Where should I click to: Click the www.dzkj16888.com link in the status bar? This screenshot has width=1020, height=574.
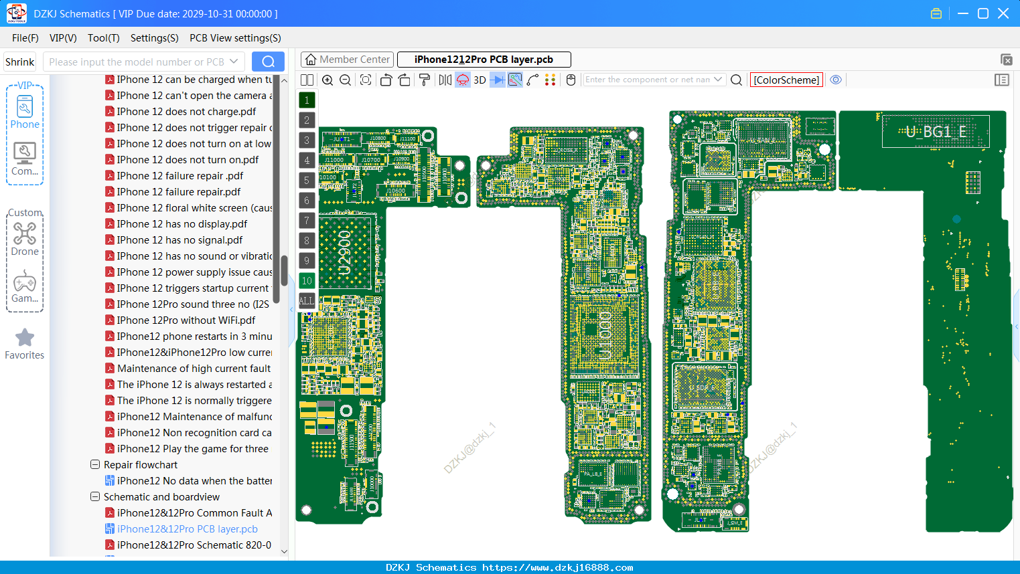[x=557, y=567]
